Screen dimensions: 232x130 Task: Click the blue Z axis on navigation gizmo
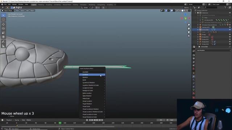pos(185,14)
